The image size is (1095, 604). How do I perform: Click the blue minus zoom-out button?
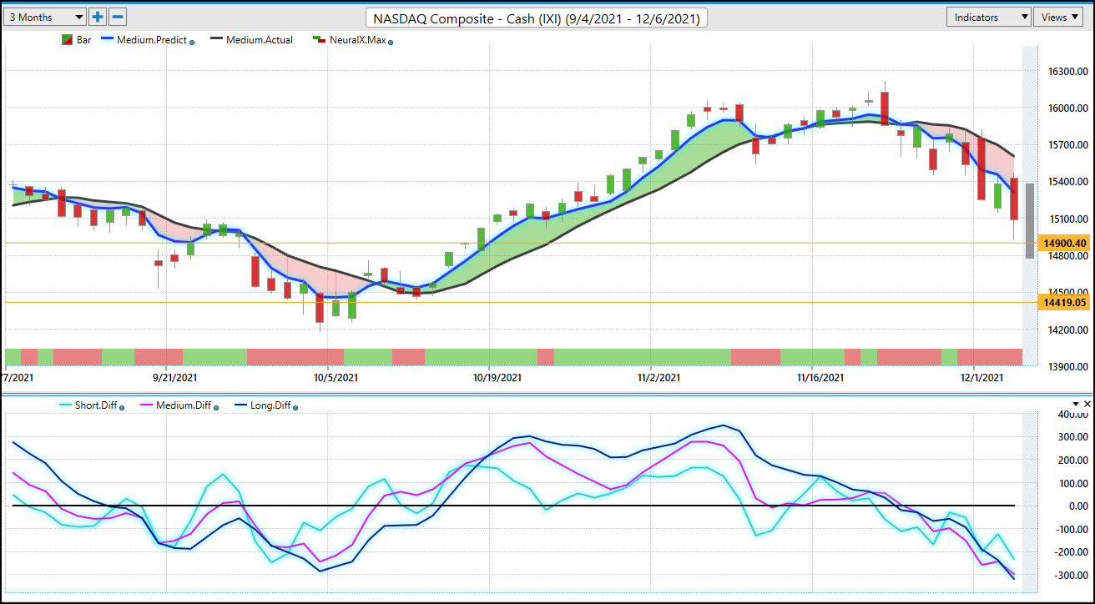point(118,17)
